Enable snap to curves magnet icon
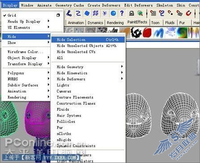Screen dimensions: 200x163 coord(162,13)
